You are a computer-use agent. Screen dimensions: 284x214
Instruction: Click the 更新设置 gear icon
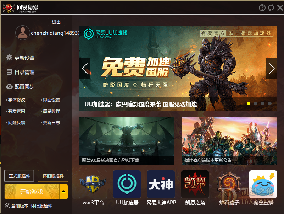point(9,58)
